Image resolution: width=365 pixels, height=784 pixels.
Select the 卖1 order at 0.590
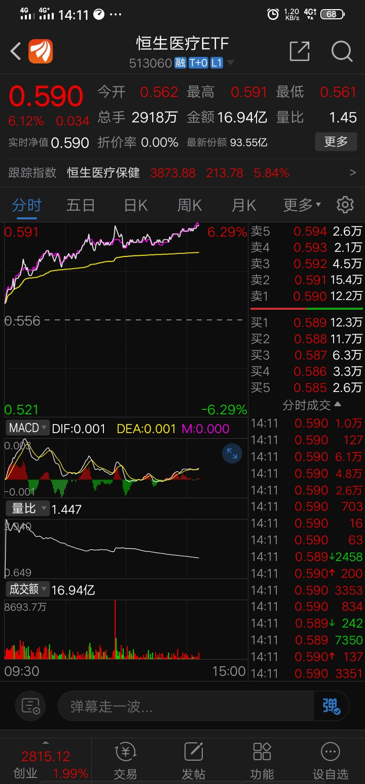307,296
